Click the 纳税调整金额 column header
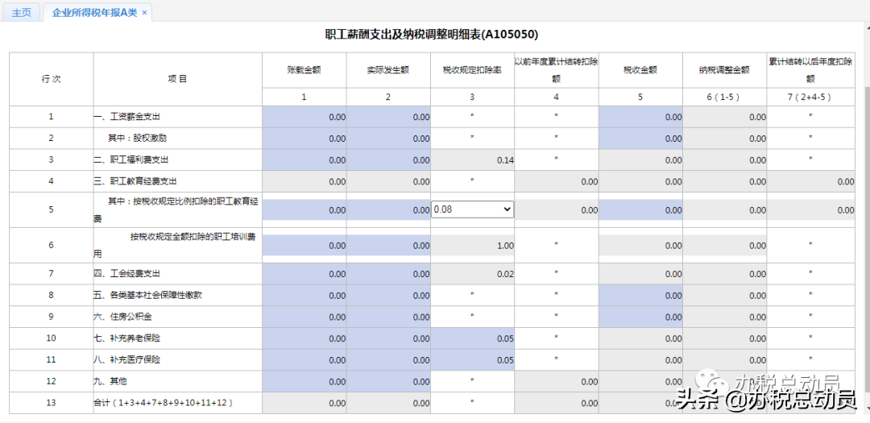870x423 pixels. click(725, 70)
